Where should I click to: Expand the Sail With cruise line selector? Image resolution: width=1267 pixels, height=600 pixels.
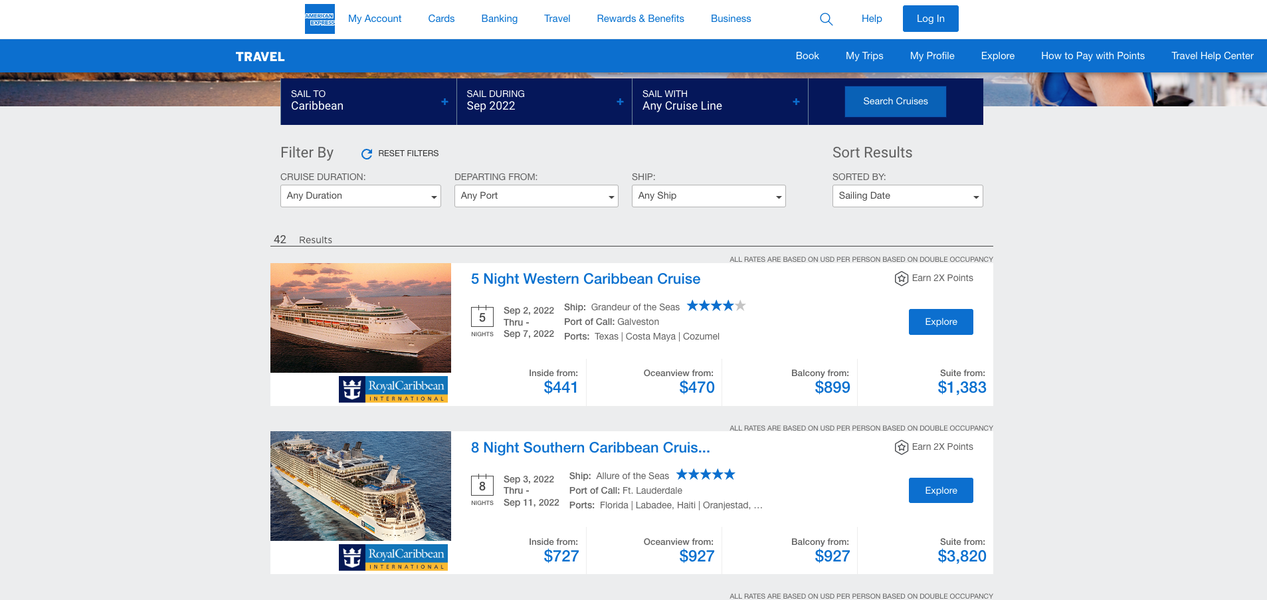coord(720,102)
